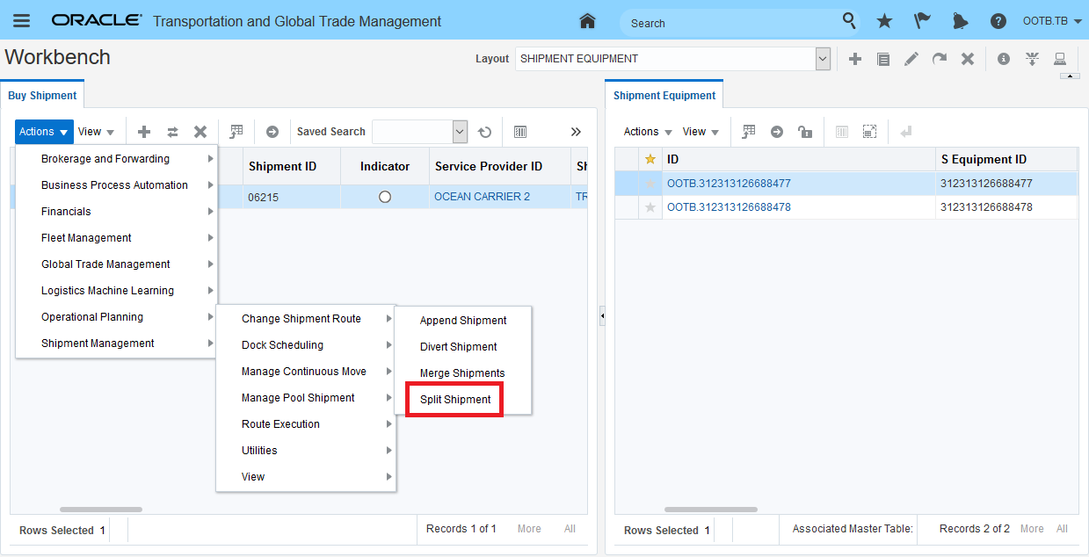
Task: Click horizontal scrollbar in Shipment Equipment table
Action: (711, 510)
